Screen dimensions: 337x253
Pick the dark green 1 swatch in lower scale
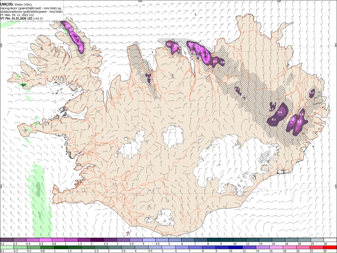click(61, 247)
